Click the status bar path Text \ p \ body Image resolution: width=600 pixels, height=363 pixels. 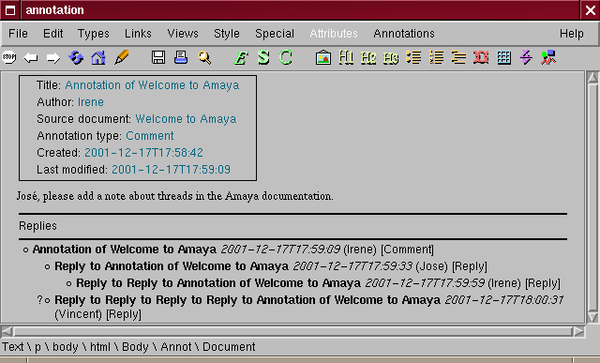tap(39, 346)
